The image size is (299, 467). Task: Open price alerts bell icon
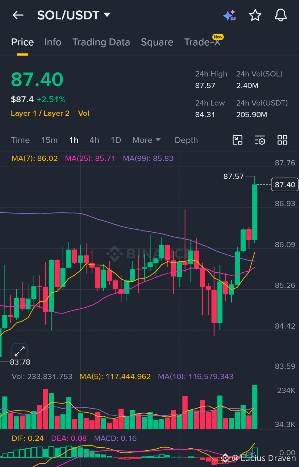tap(281, 15)
